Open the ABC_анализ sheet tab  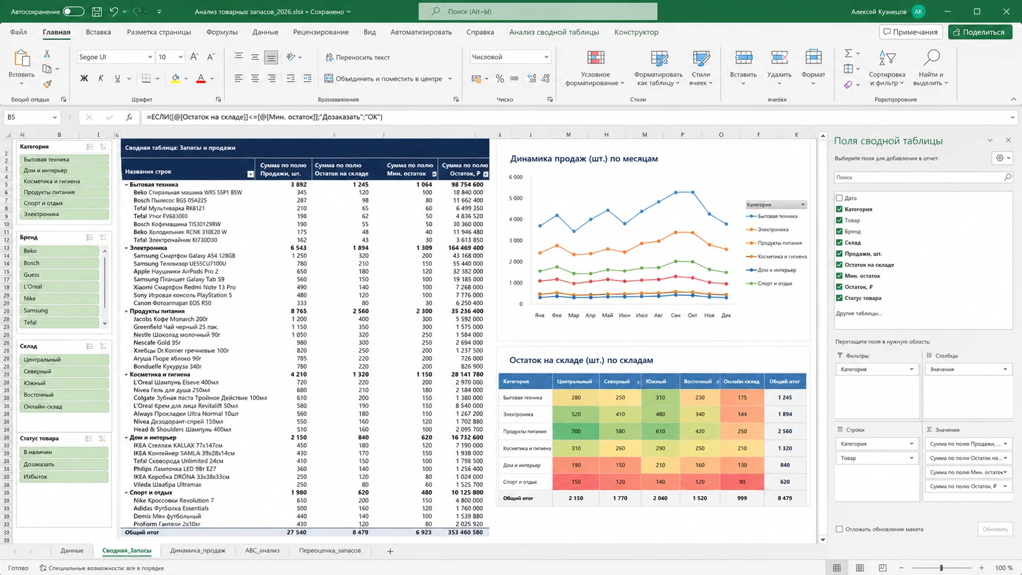262,551
